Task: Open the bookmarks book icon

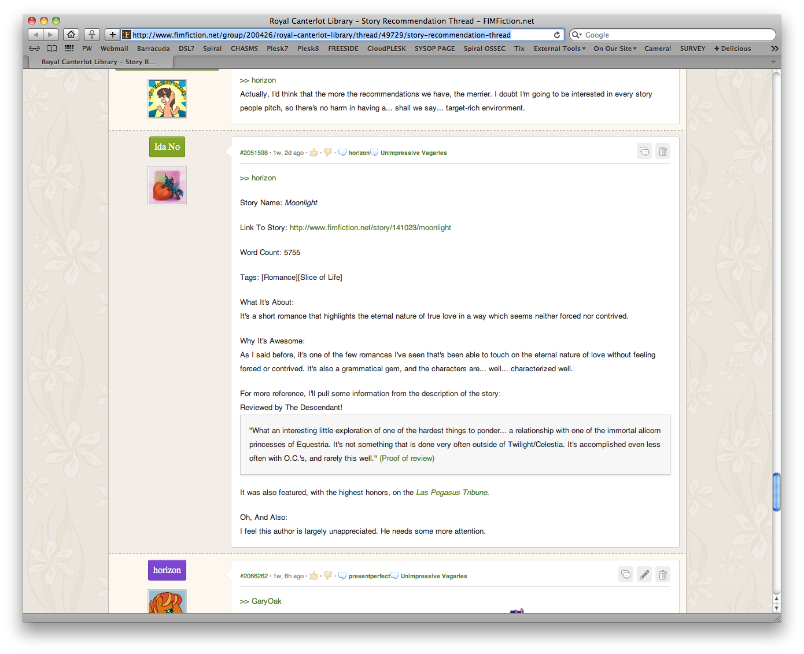Action: 52,49
